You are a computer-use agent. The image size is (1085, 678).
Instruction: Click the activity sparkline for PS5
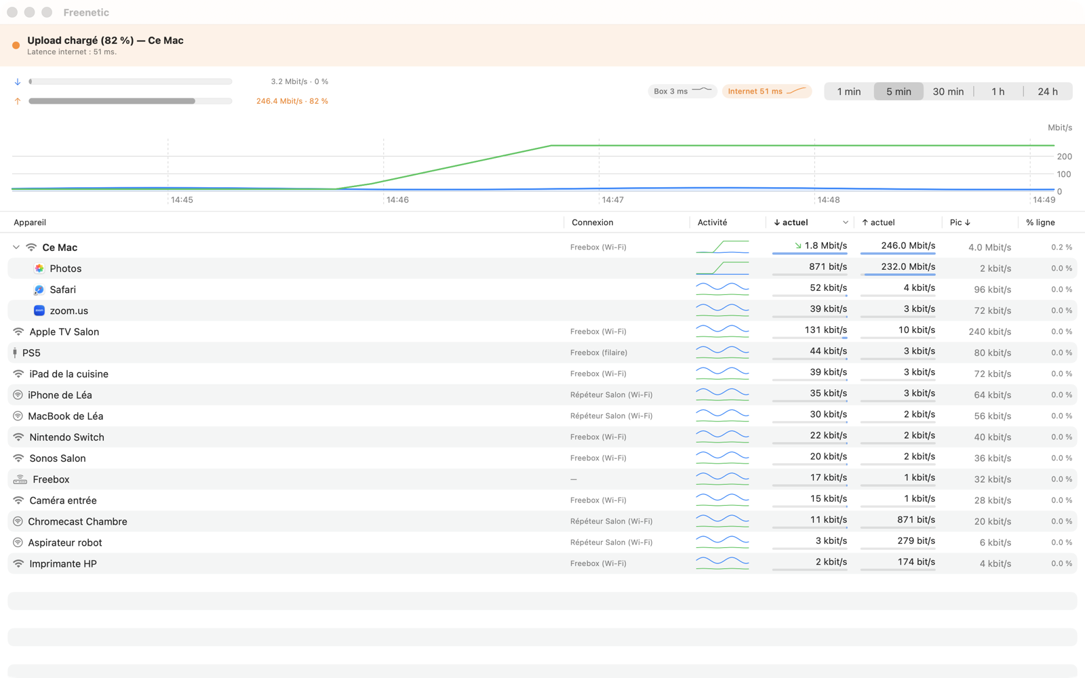point(722,352)
